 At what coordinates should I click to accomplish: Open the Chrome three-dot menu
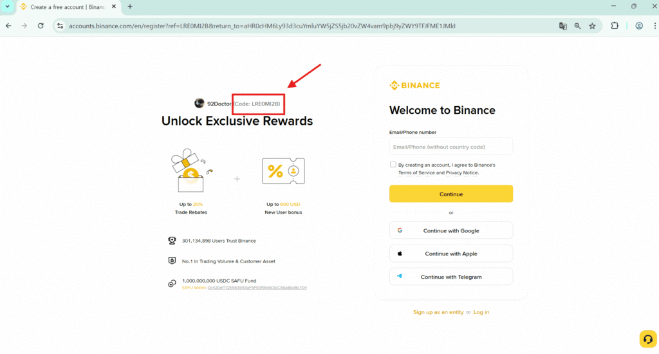[653, 26]
